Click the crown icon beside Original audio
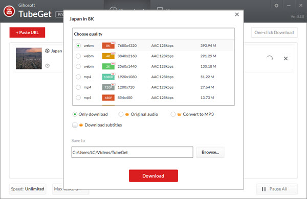This screenshot has width=307, height=199. click(127, 114)
